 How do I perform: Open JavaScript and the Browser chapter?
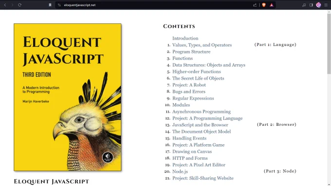tap(200, 125)
